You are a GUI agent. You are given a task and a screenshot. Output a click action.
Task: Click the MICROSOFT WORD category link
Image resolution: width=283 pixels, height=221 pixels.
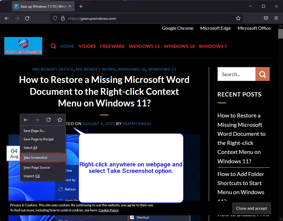tap(95, 69)
